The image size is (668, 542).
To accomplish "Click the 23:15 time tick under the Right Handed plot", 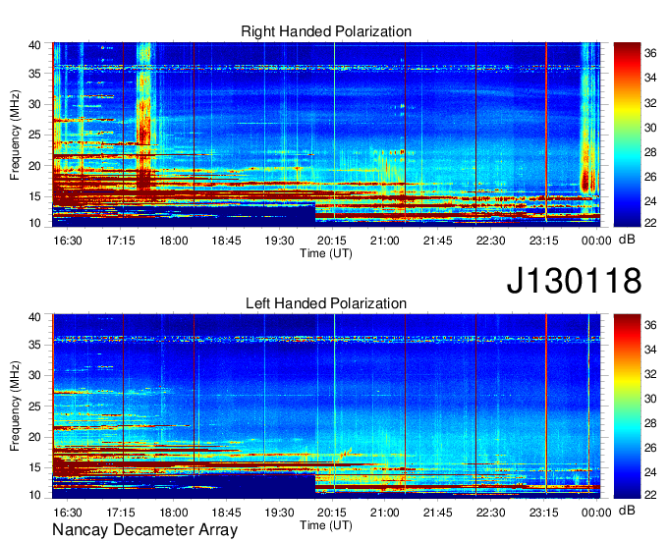I will 543,241.
